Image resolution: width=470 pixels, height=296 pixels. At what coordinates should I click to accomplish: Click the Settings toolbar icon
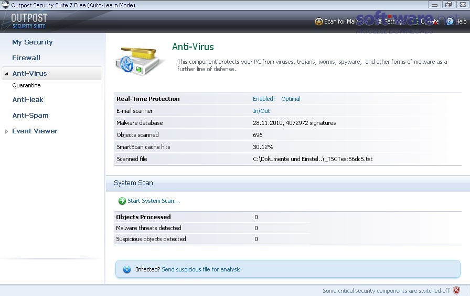pos(380,21)
